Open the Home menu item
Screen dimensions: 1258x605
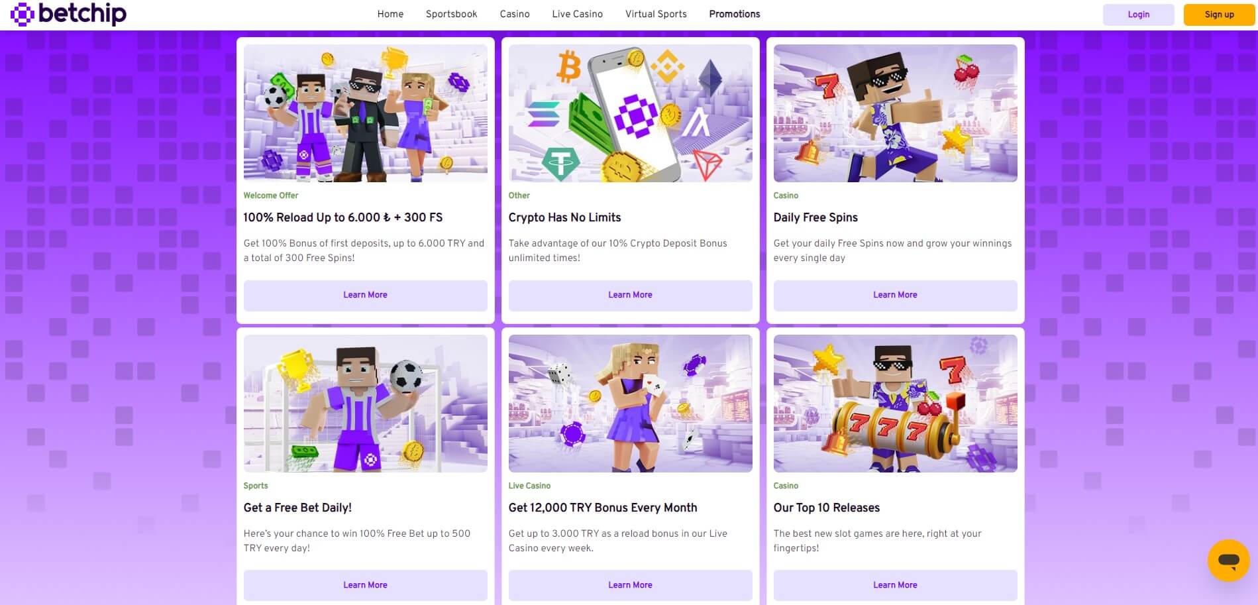click(390, 14)
